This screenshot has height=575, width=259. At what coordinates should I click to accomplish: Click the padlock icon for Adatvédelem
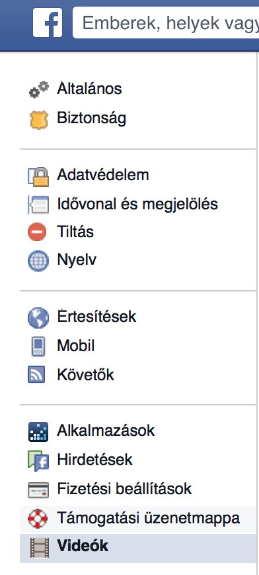tap(38, 176)
